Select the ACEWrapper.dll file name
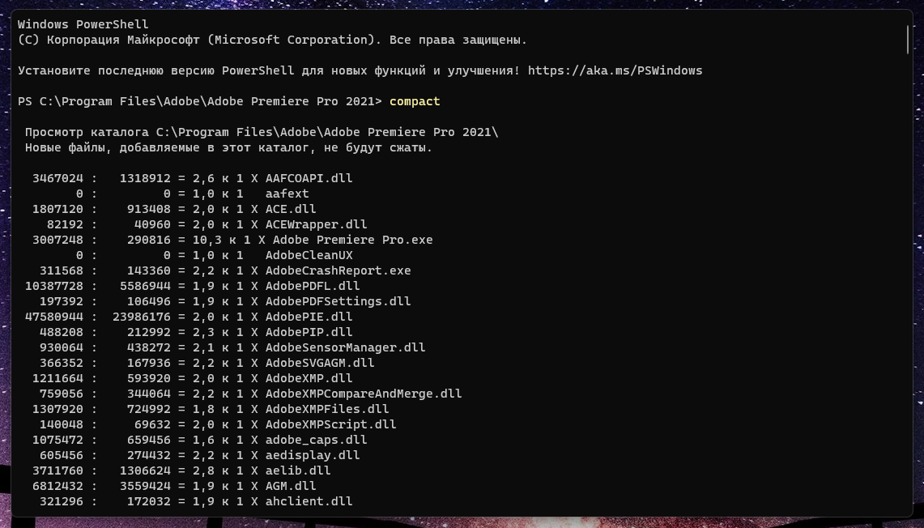This screenshot has width=924, height=528. pos(316,224)
